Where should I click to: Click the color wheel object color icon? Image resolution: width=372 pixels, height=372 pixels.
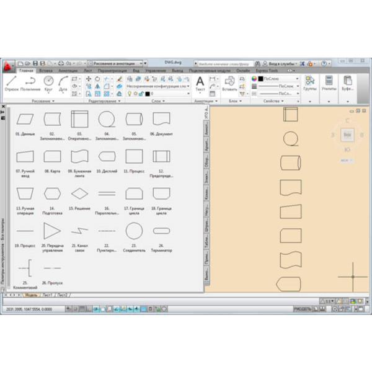pos(254,79)
